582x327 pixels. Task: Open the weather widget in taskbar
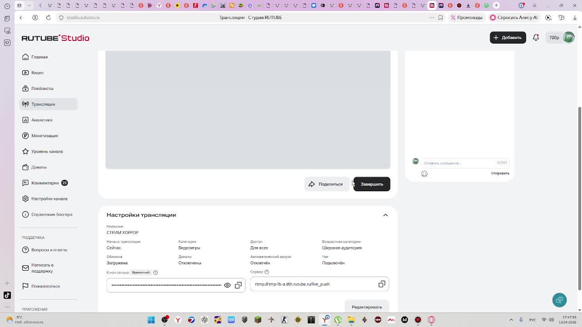[25, 320]
